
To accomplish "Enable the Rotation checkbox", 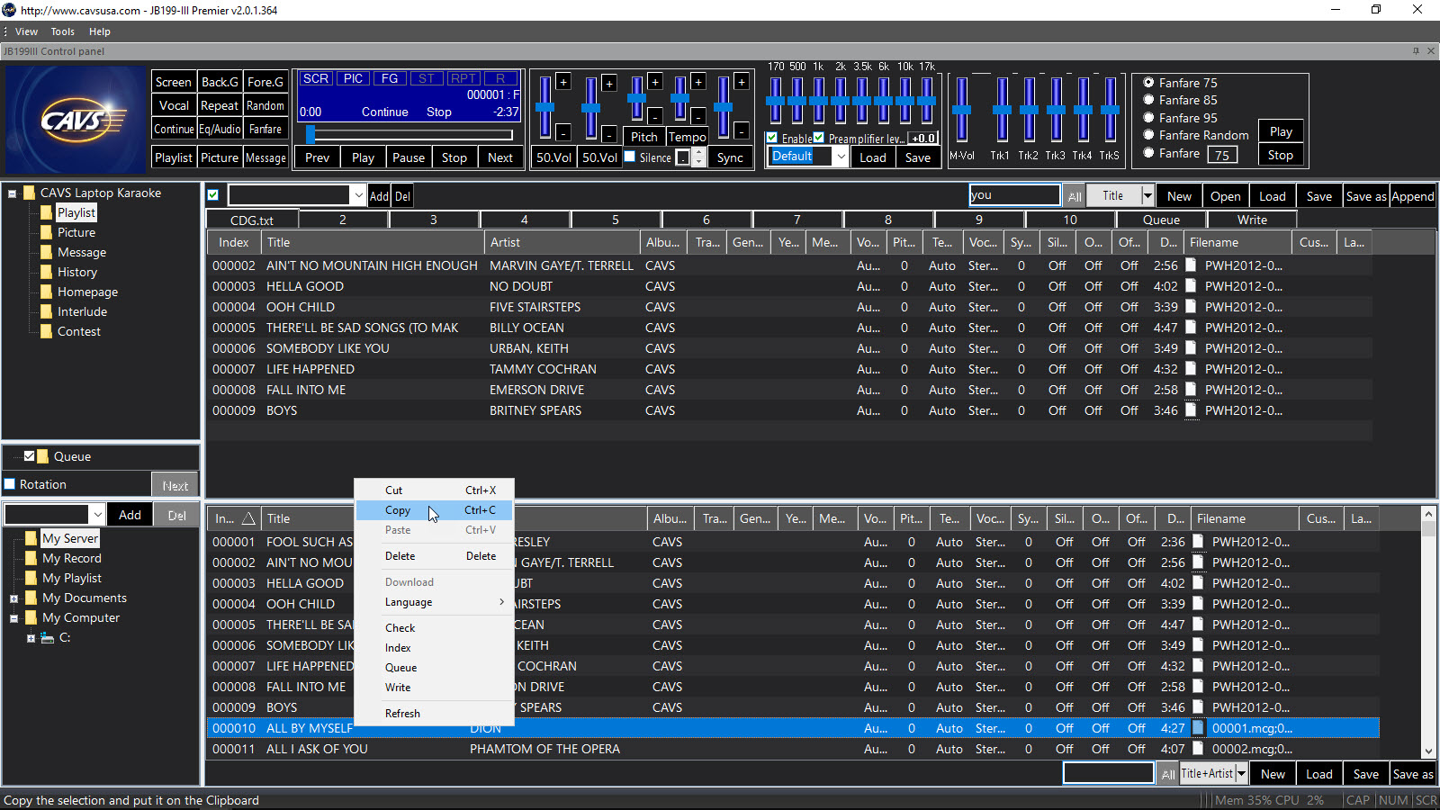I will point(10,484).
